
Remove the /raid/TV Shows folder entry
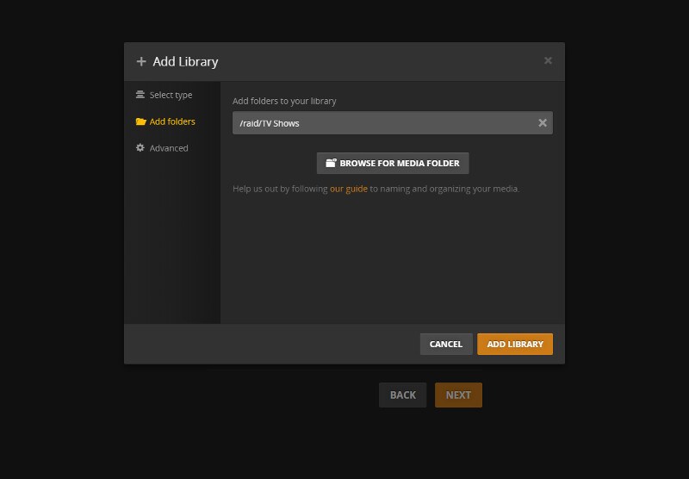point(543,123)
